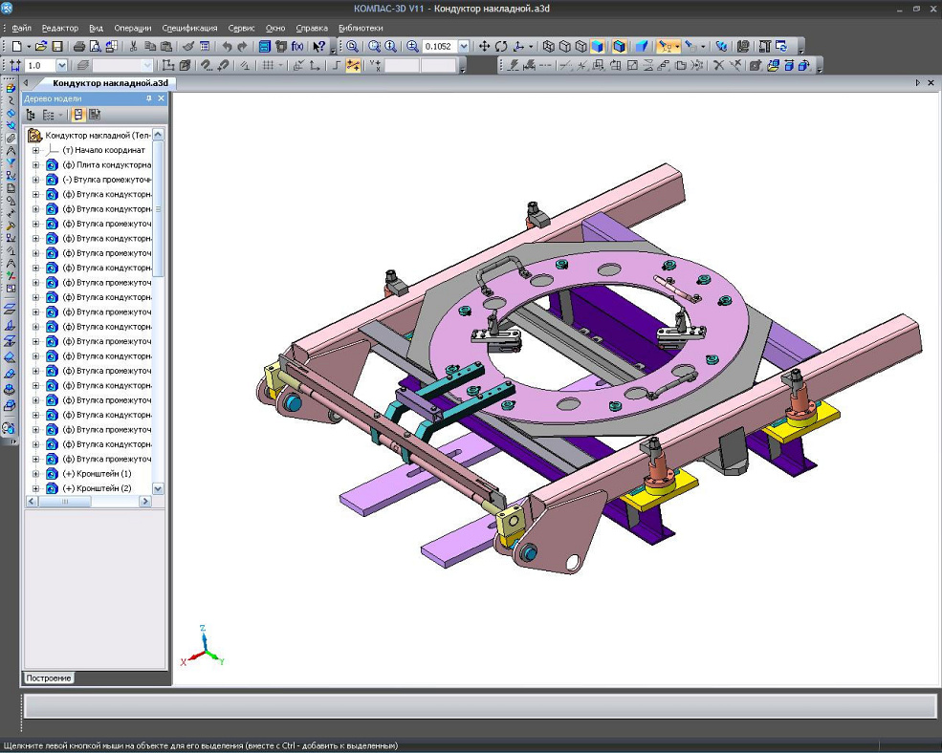Switch to the Построение tab
The image size is (942, 753).
pos(48,678)
